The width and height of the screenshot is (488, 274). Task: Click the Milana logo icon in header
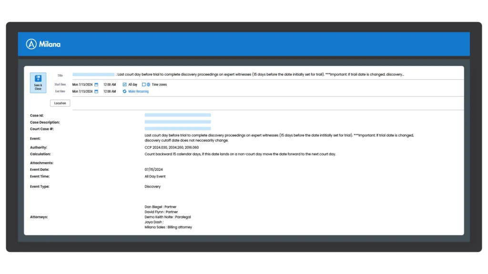[x=31, y=44]
